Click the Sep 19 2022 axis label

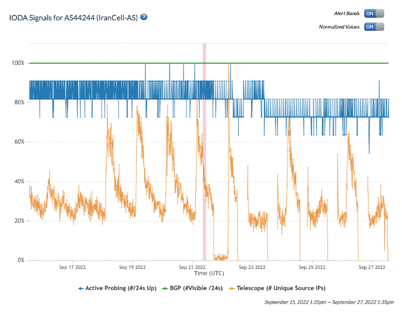pyautogui.click(x=132, y=267)
